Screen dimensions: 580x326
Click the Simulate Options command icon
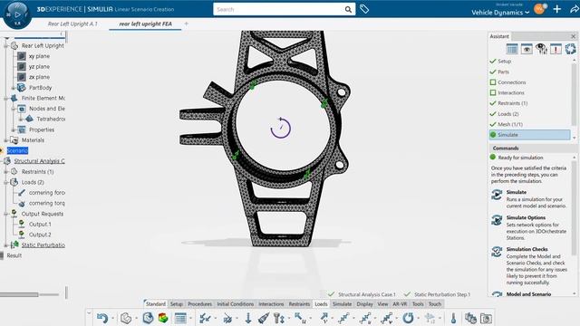click(x=497, y=220)
